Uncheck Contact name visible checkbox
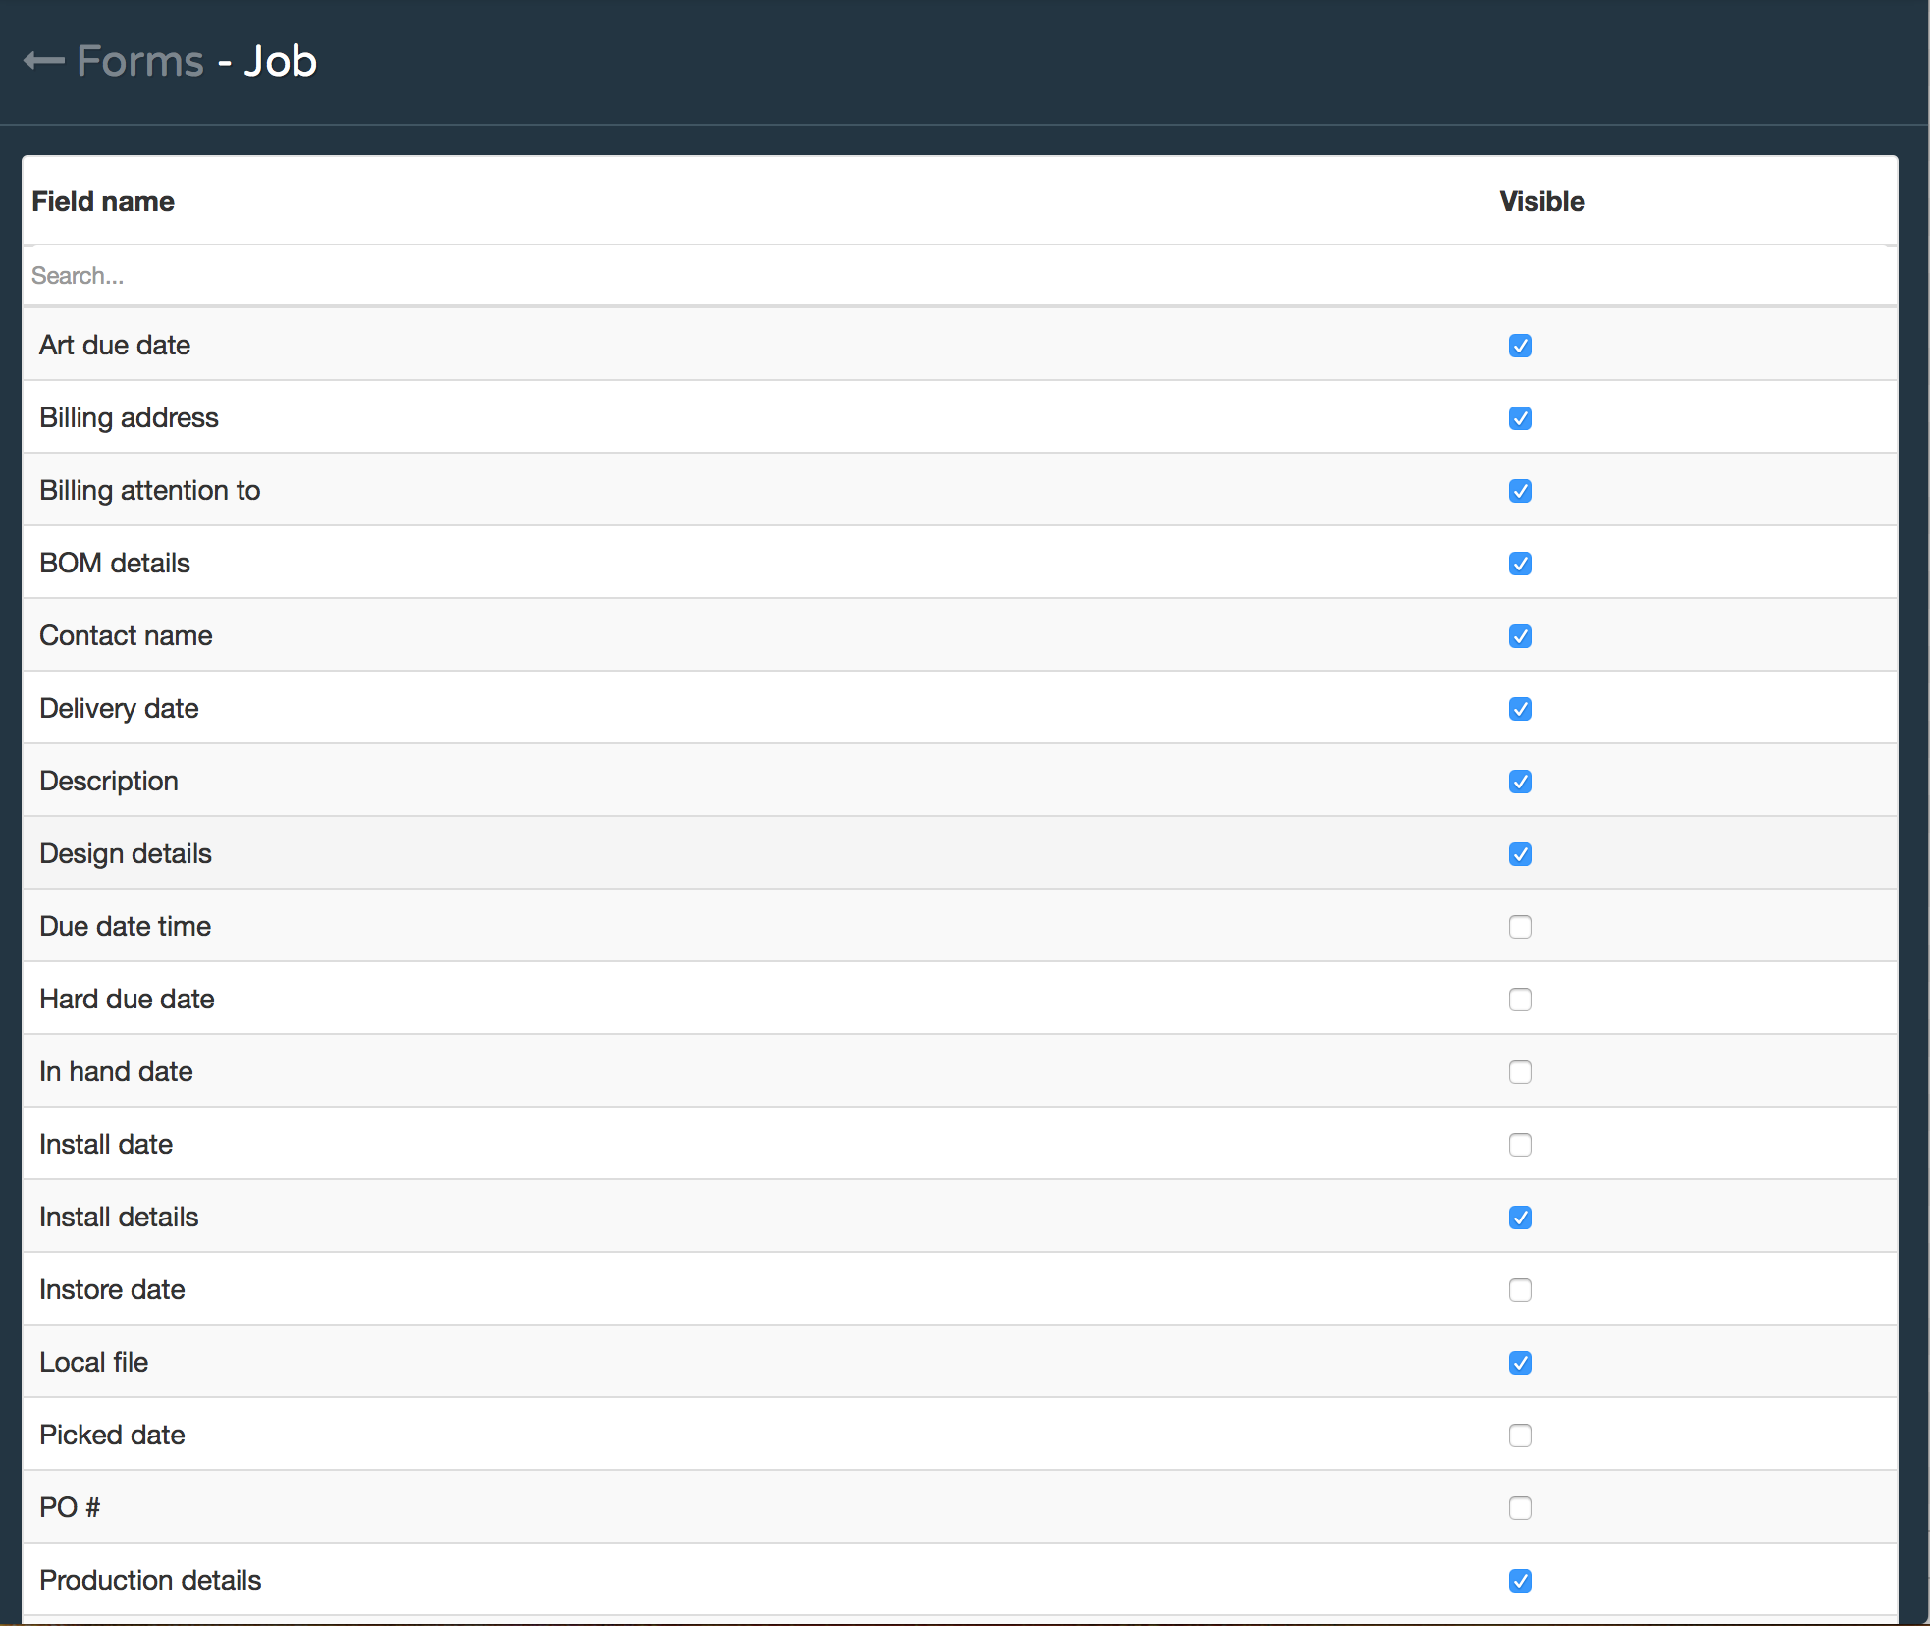Viewport: 1930px width, 1626px height. 1520,636
